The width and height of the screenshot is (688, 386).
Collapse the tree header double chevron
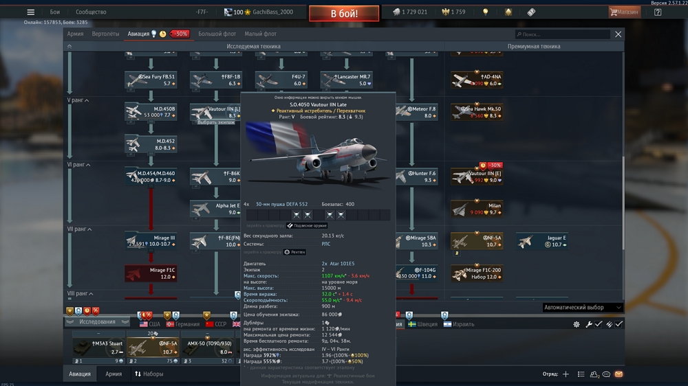click(x=69, y=46)
